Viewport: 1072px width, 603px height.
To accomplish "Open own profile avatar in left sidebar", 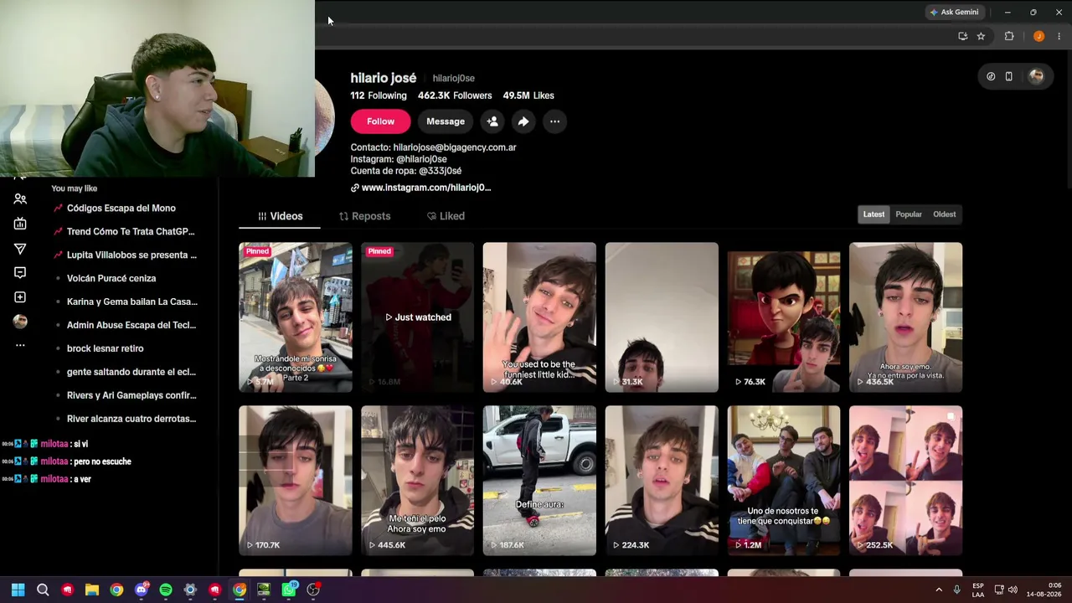I will [20, 322].
